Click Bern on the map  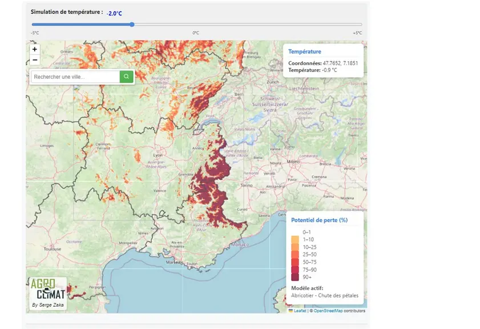pyautogui.click(x=239, y=94)
